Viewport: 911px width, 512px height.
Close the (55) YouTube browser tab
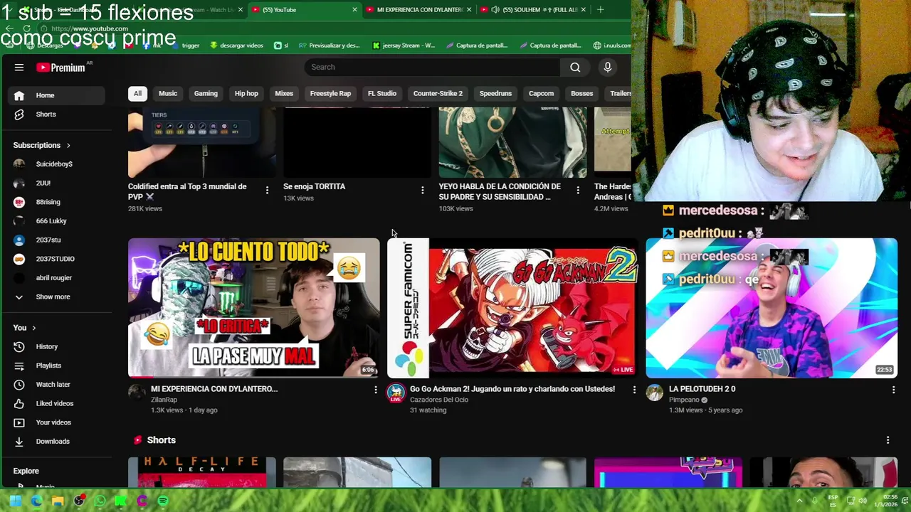click(354, 9)
